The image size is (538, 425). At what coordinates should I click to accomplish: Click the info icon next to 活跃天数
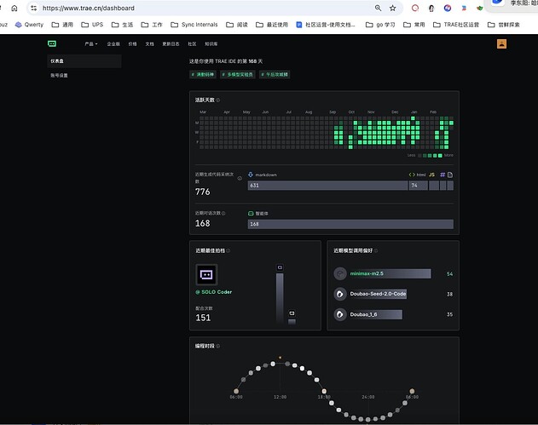pos(218,101)
